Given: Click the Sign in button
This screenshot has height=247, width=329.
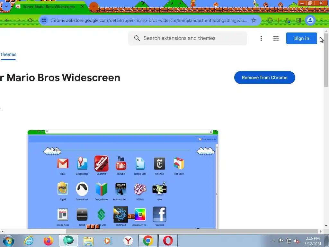Looking at the screenshot, I should (x=301, y=38).
